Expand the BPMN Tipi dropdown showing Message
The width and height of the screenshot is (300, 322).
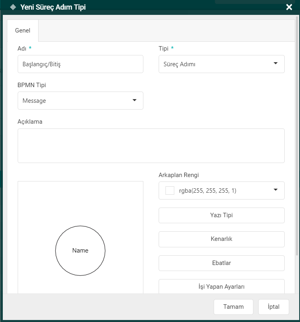[x=76, y=101]
